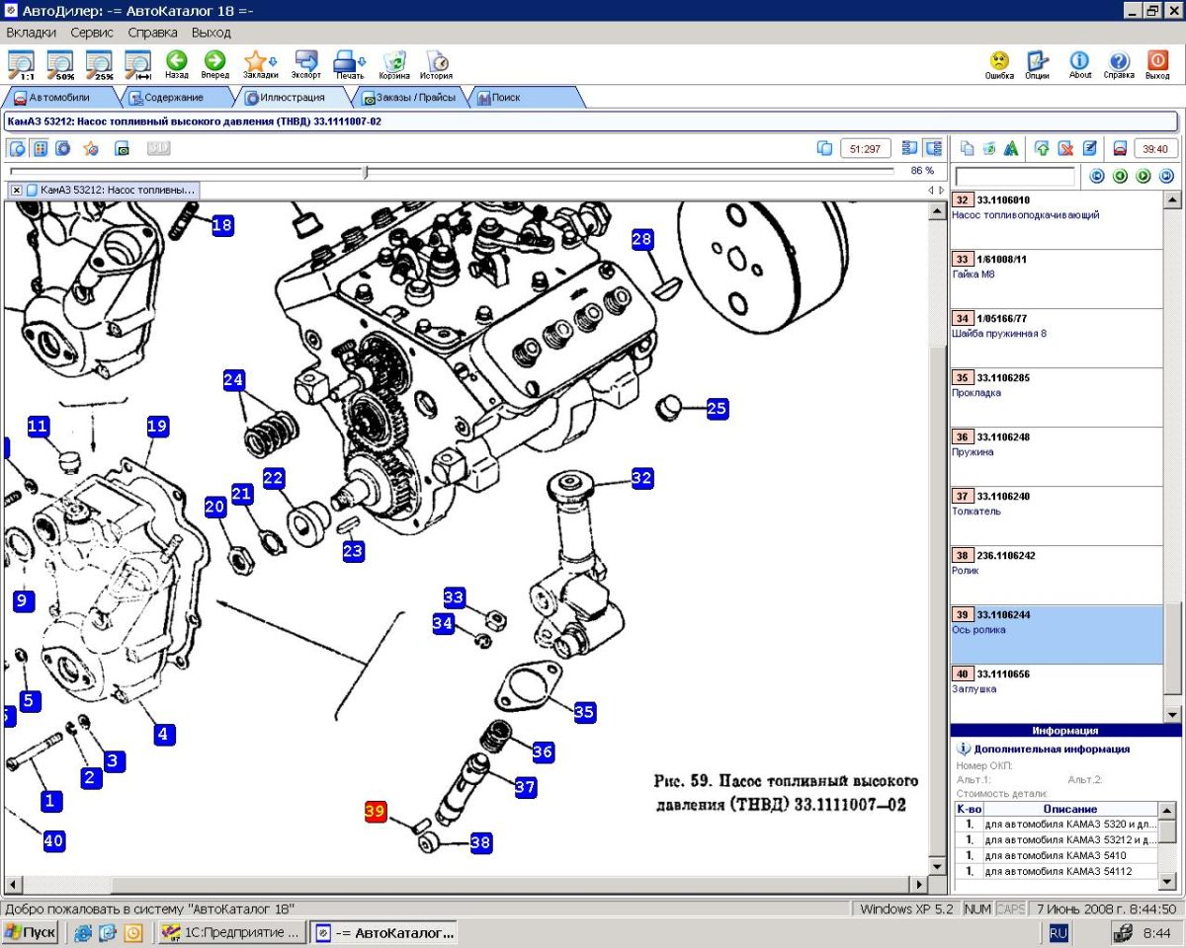The width and height of the screenshot is (1186, 948).
Task: Open the Вкладки menu
Action: tap(32, 33)
